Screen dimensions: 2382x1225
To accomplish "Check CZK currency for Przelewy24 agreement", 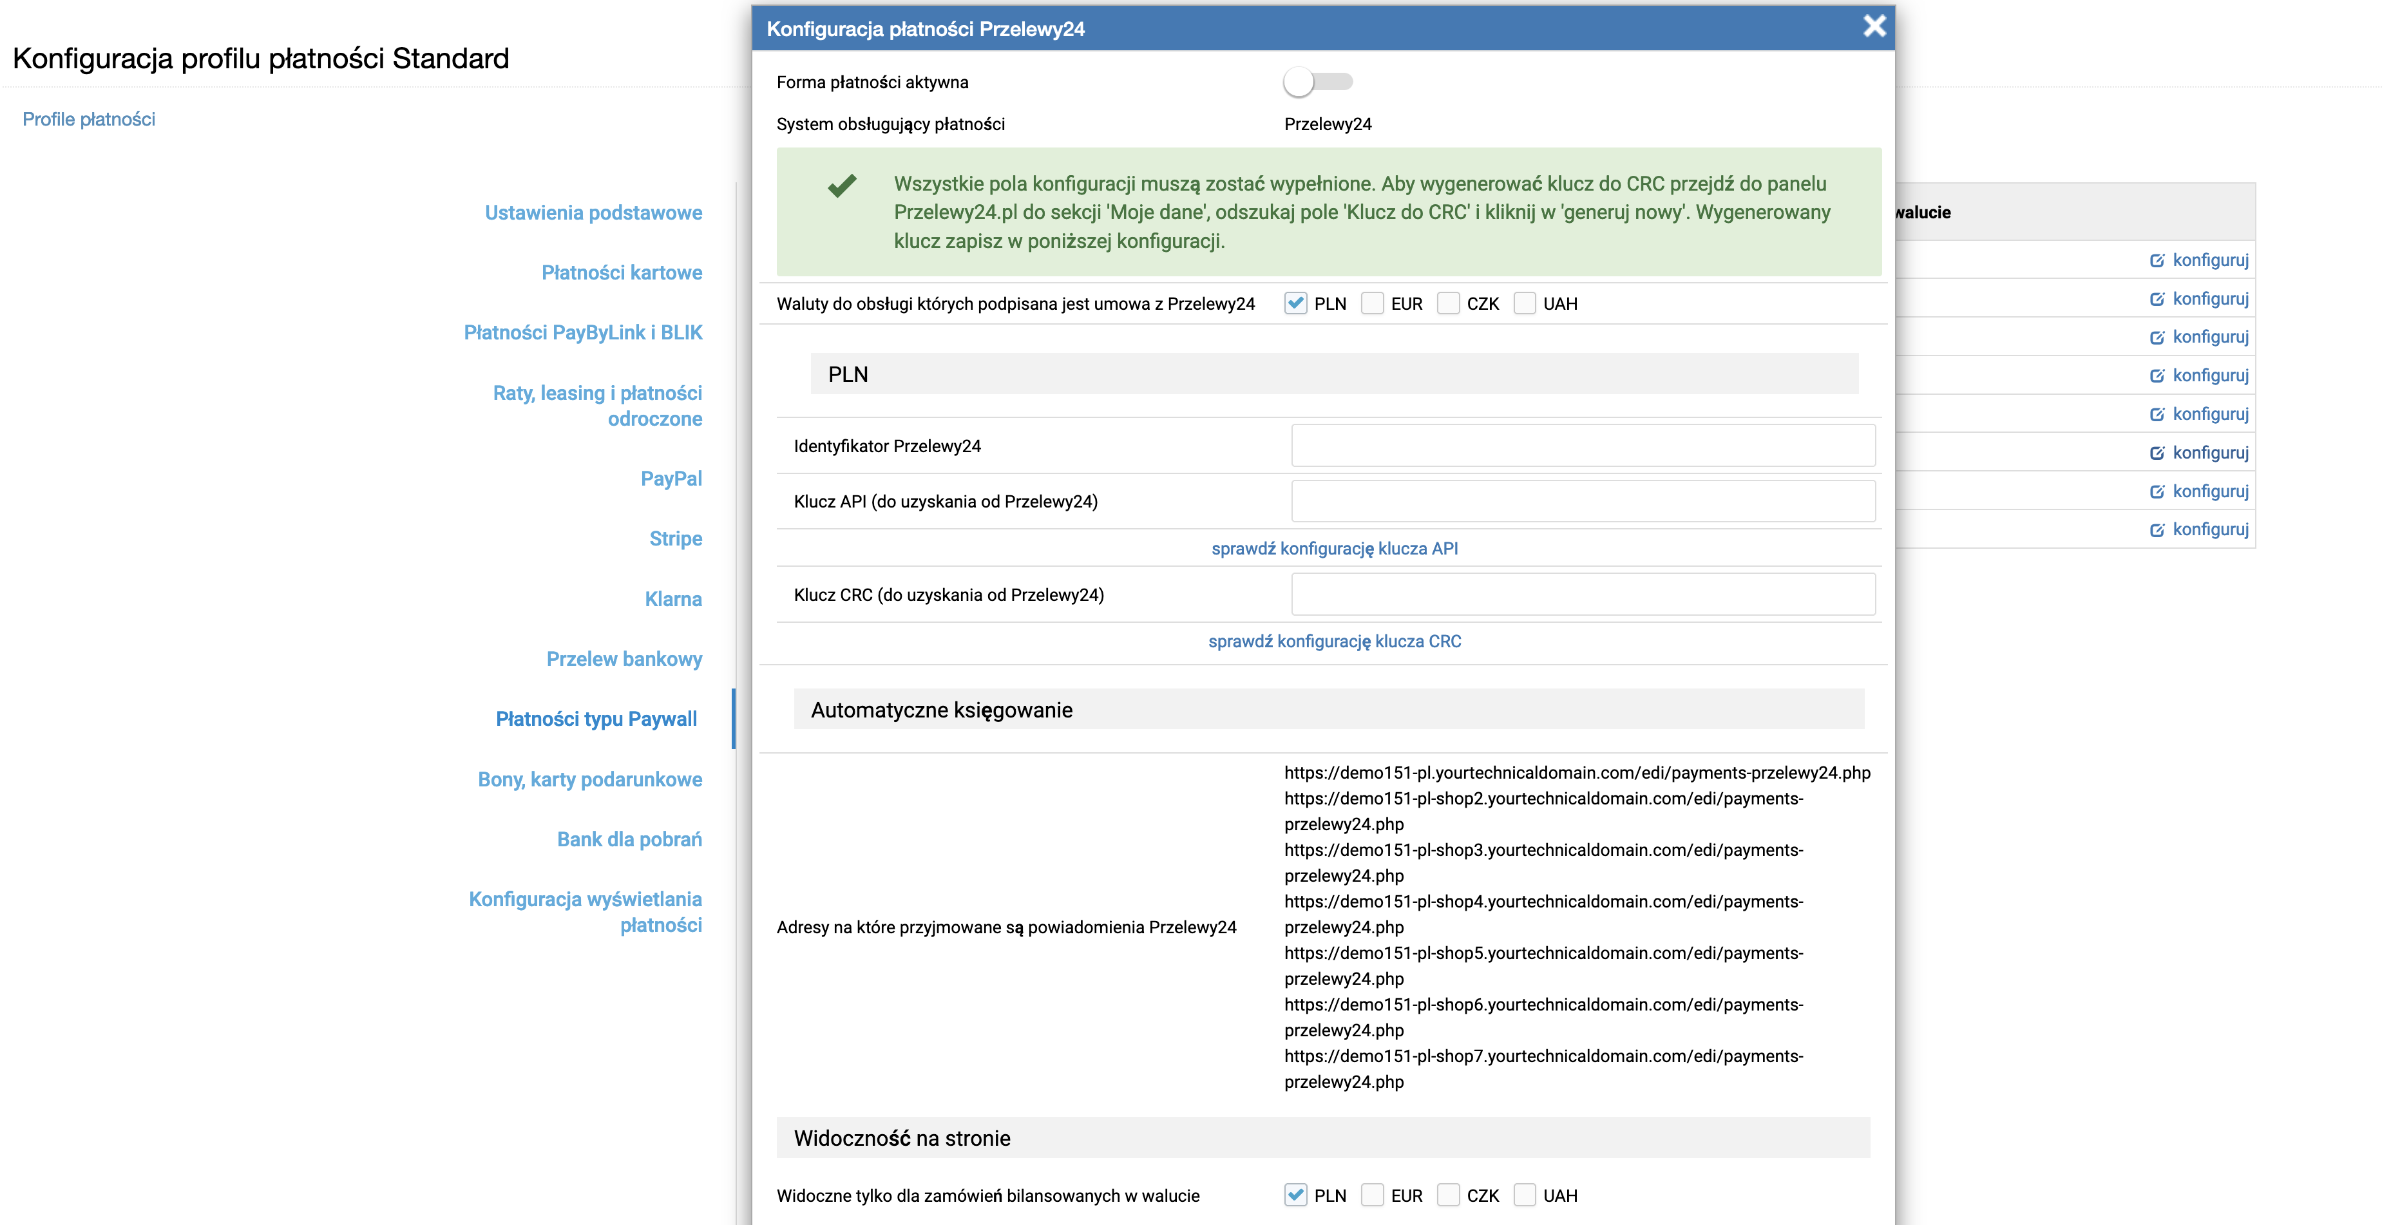I will [x=1448, y=303].
